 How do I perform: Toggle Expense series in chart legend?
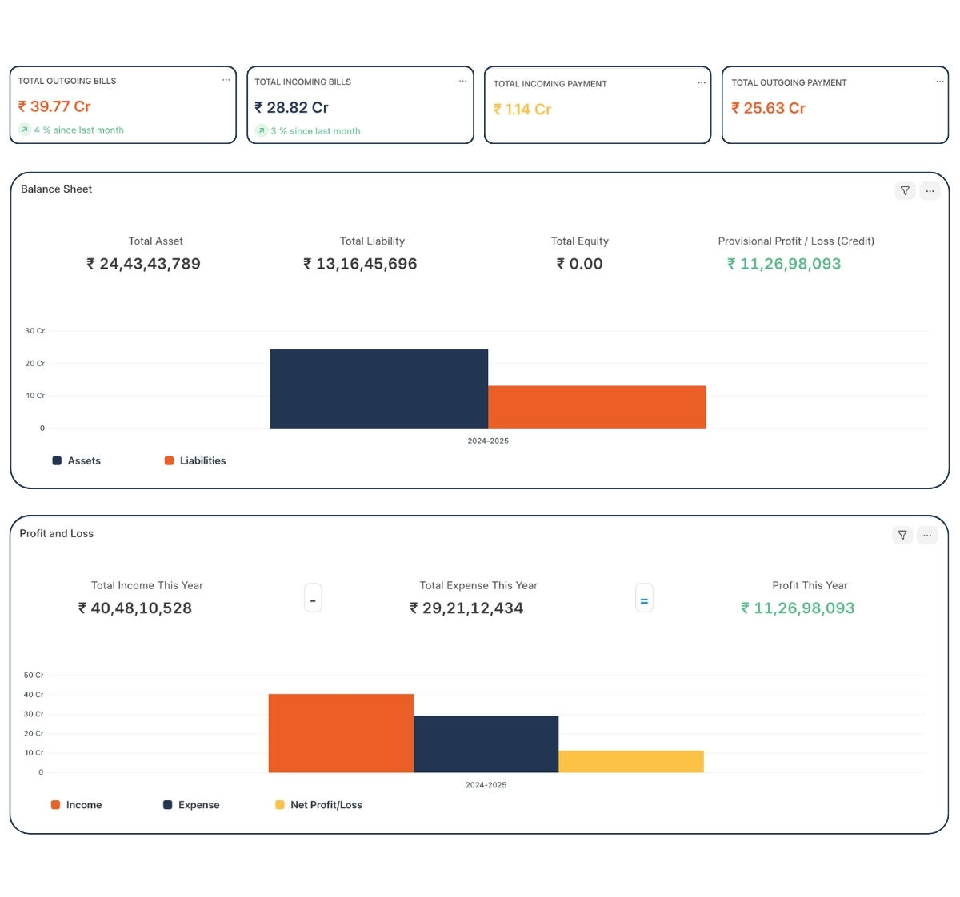point(191,805)
